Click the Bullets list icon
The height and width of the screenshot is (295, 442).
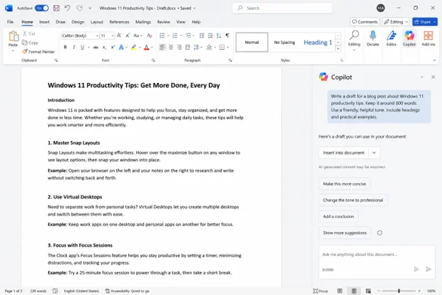(162, 35)
